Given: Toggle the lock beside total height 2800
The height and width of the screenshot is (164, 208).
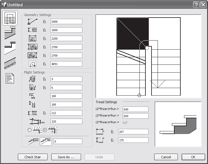Looking at the screenshot, I should 44,21.
